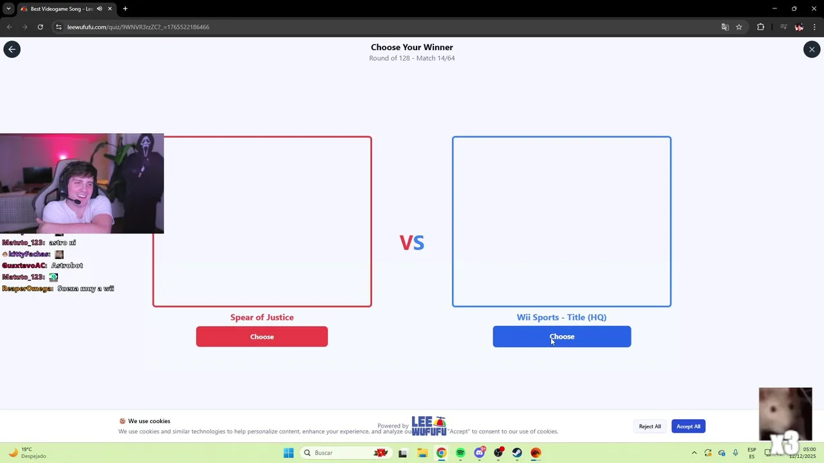The width and height of the screenshot is (824, 463).
Task: Open site information icon in address bar
Action: tap(59, 27)
